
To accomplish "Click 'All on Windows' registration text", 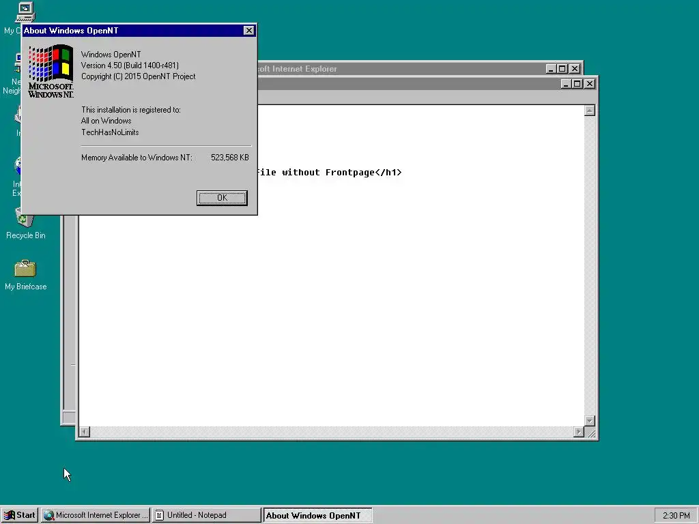I will point(106,121).
